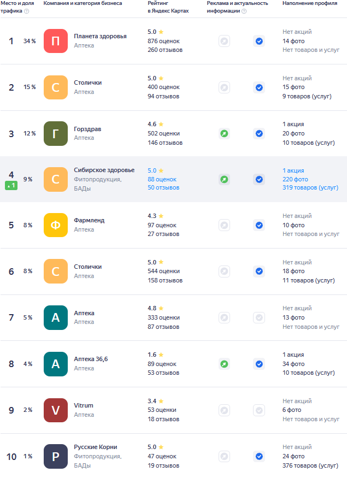The width and height of the screenshot is (347, 478).
Task: Click the green ad icon for Аптека 36,6
Action: (x=224, y=364)
